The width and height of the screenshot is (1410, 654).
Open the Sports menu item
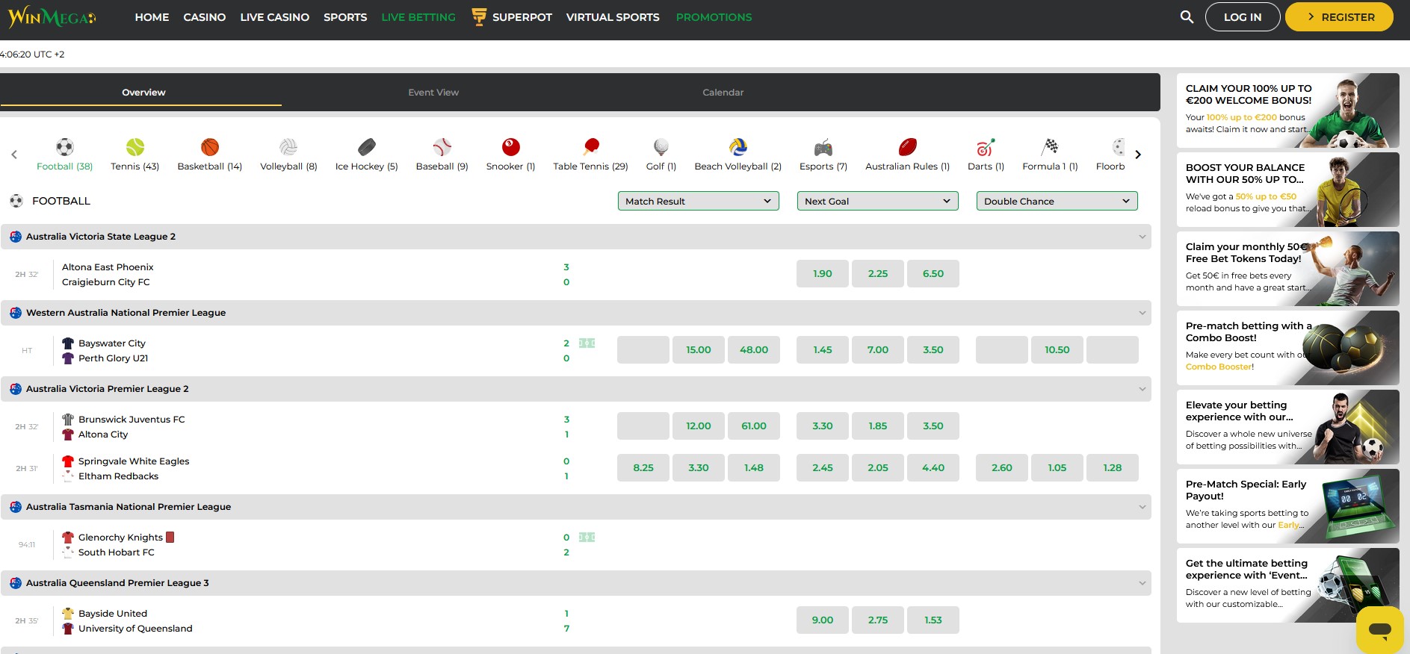(x=345, y=17)
